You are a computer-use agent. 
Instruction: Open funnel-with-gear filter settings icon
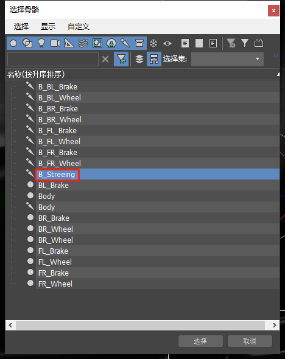[x=231, y=43]
